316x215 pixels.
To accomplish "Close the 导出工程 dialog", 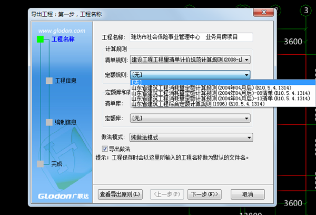I will coord(264,12).
